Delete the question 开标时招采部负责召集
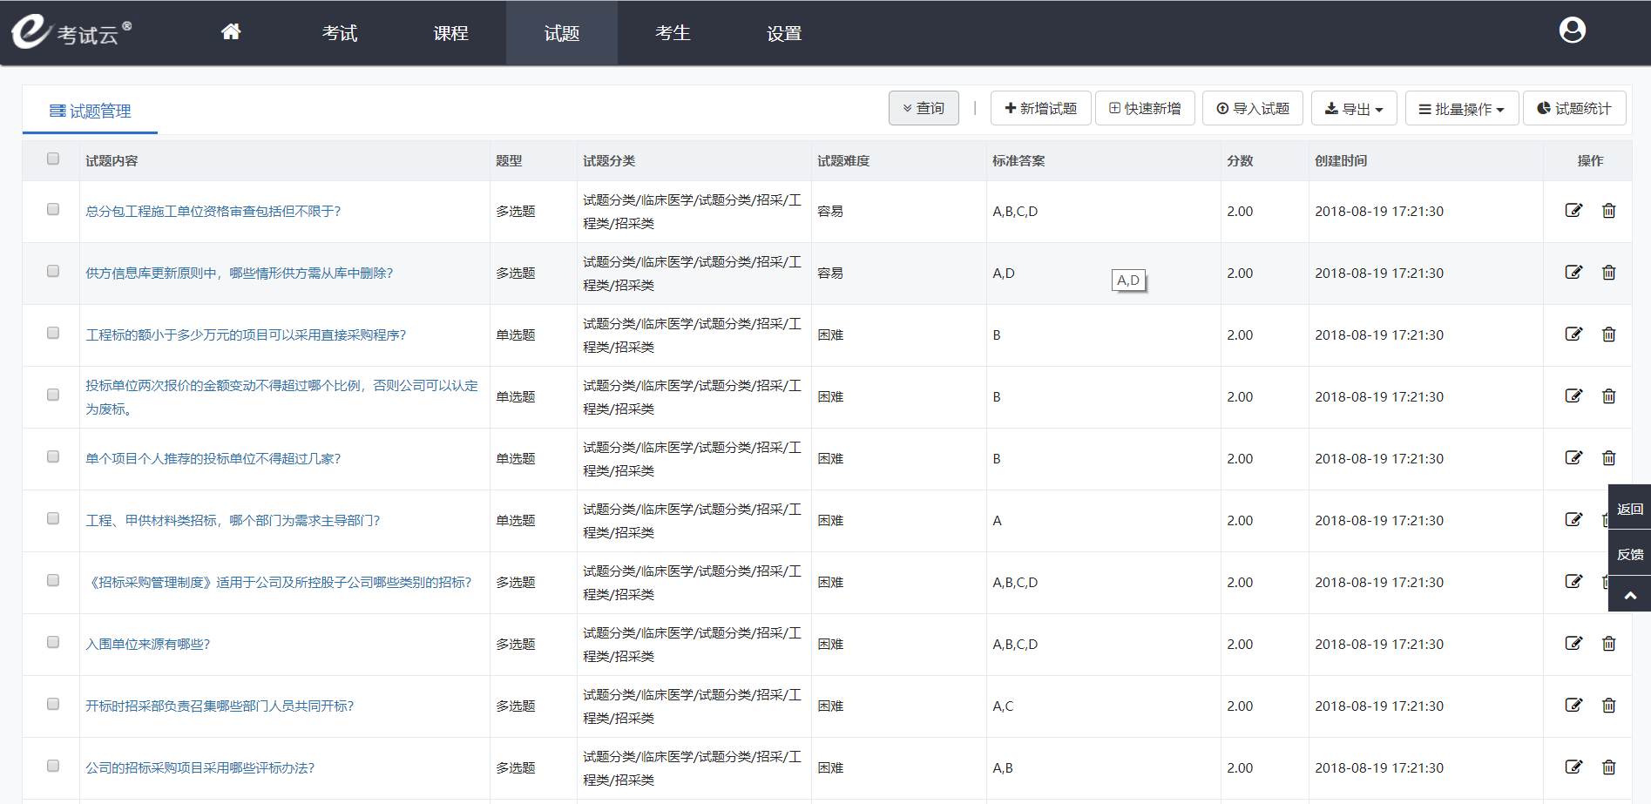Viewport: 1651px width, 804px height. [1608, 705]
